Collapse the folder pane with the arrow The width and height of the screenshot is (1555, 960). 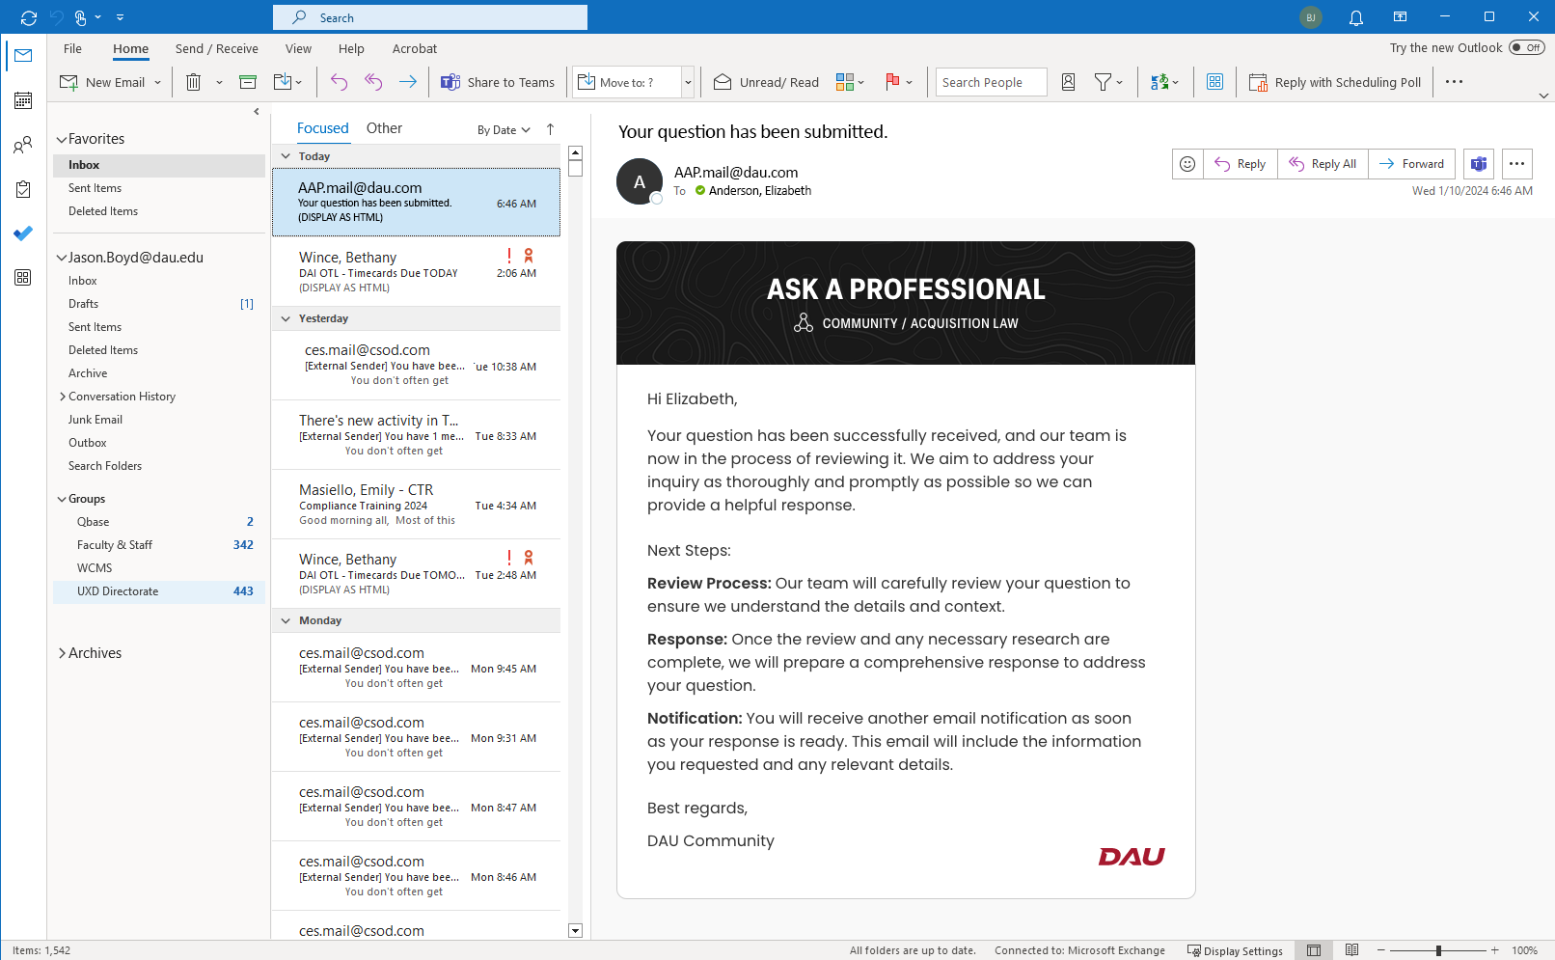point(257,112)
